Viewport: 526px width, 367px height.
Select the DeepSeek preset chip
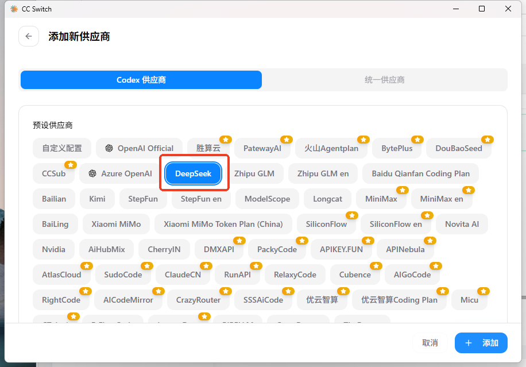193,173
